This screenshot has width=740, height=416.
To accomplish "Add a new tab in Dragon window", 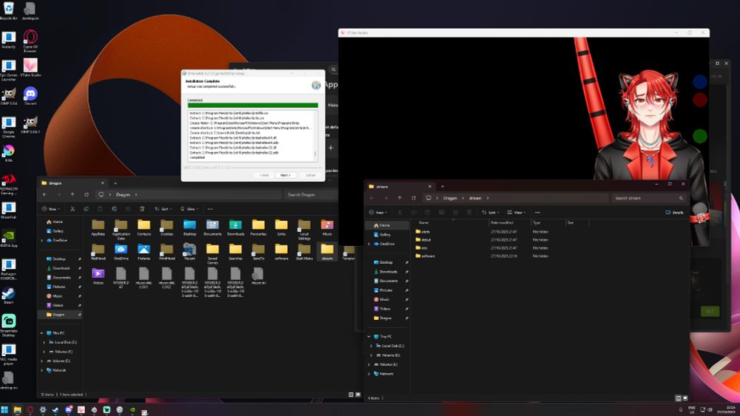I will [115, 183].
